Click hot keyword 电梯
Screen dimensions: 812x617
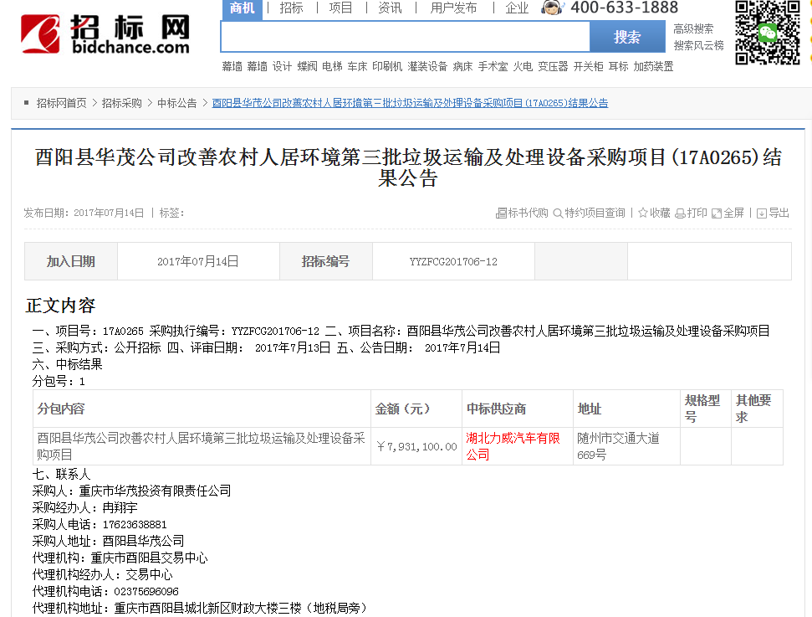point(332,66)
